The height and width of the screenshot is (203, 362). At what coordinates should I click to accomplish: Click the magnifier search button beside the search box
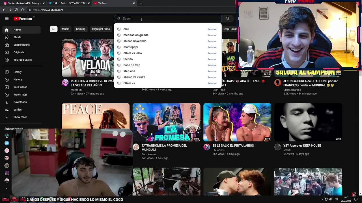228,19
